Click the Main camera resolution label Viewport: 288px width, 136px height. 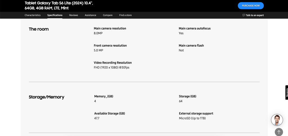click(110, 28)
